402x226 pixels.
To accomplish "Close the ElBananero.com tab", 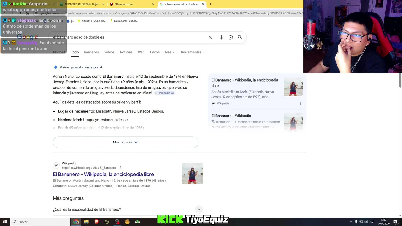I will pos(153,4).
